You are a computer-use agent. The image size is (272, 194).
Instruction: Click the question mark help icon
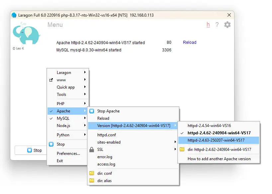click(x=217, y=25)
